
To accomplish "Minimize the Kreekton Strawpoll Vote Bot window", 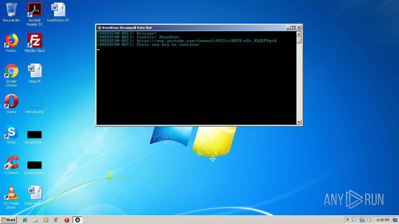I will (288, 28).
